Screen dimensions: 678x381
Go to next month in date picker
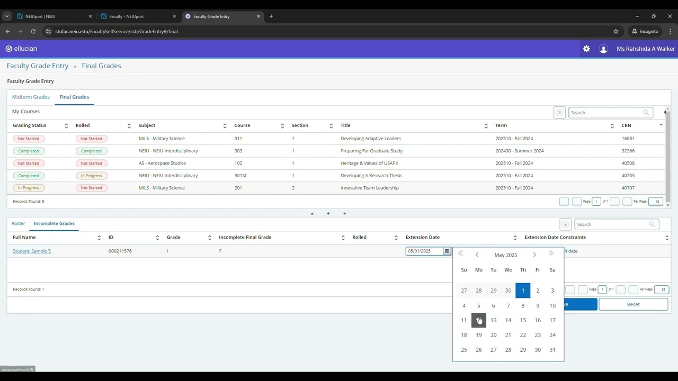534,255
